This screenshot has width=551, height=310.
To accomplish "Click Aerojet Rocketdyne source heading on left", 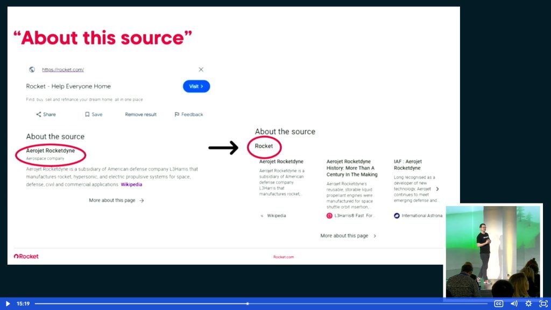I will pos(50,151).
